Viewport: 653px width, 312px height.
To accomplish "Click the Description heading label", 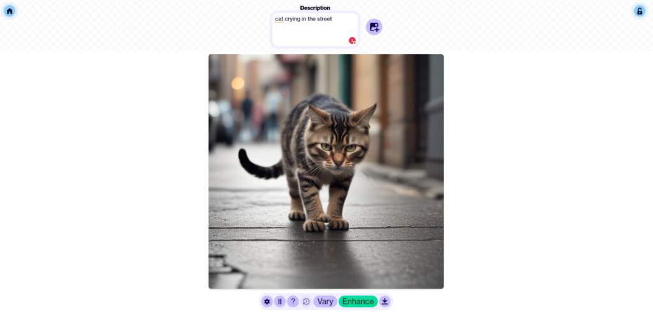I will tap(315, 8).
